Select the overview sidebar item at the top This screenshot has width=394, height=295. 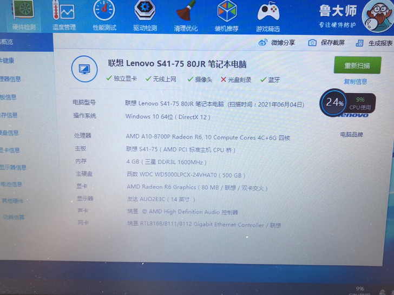pos(27,42)
